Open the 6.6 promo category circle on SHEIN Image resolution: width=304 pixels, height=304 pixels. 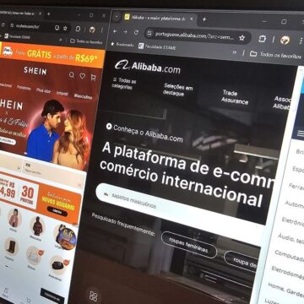(66, 237)
